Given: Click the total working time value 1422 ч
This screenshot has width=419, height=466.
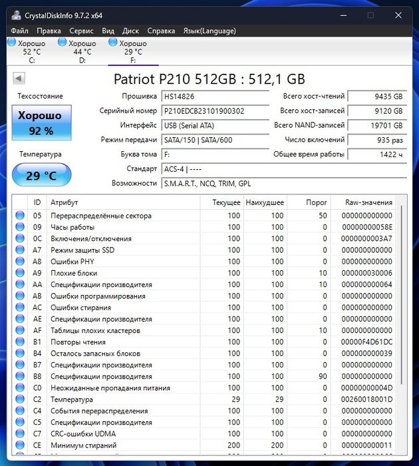Looking at the screenshot, I should [377, 154].
